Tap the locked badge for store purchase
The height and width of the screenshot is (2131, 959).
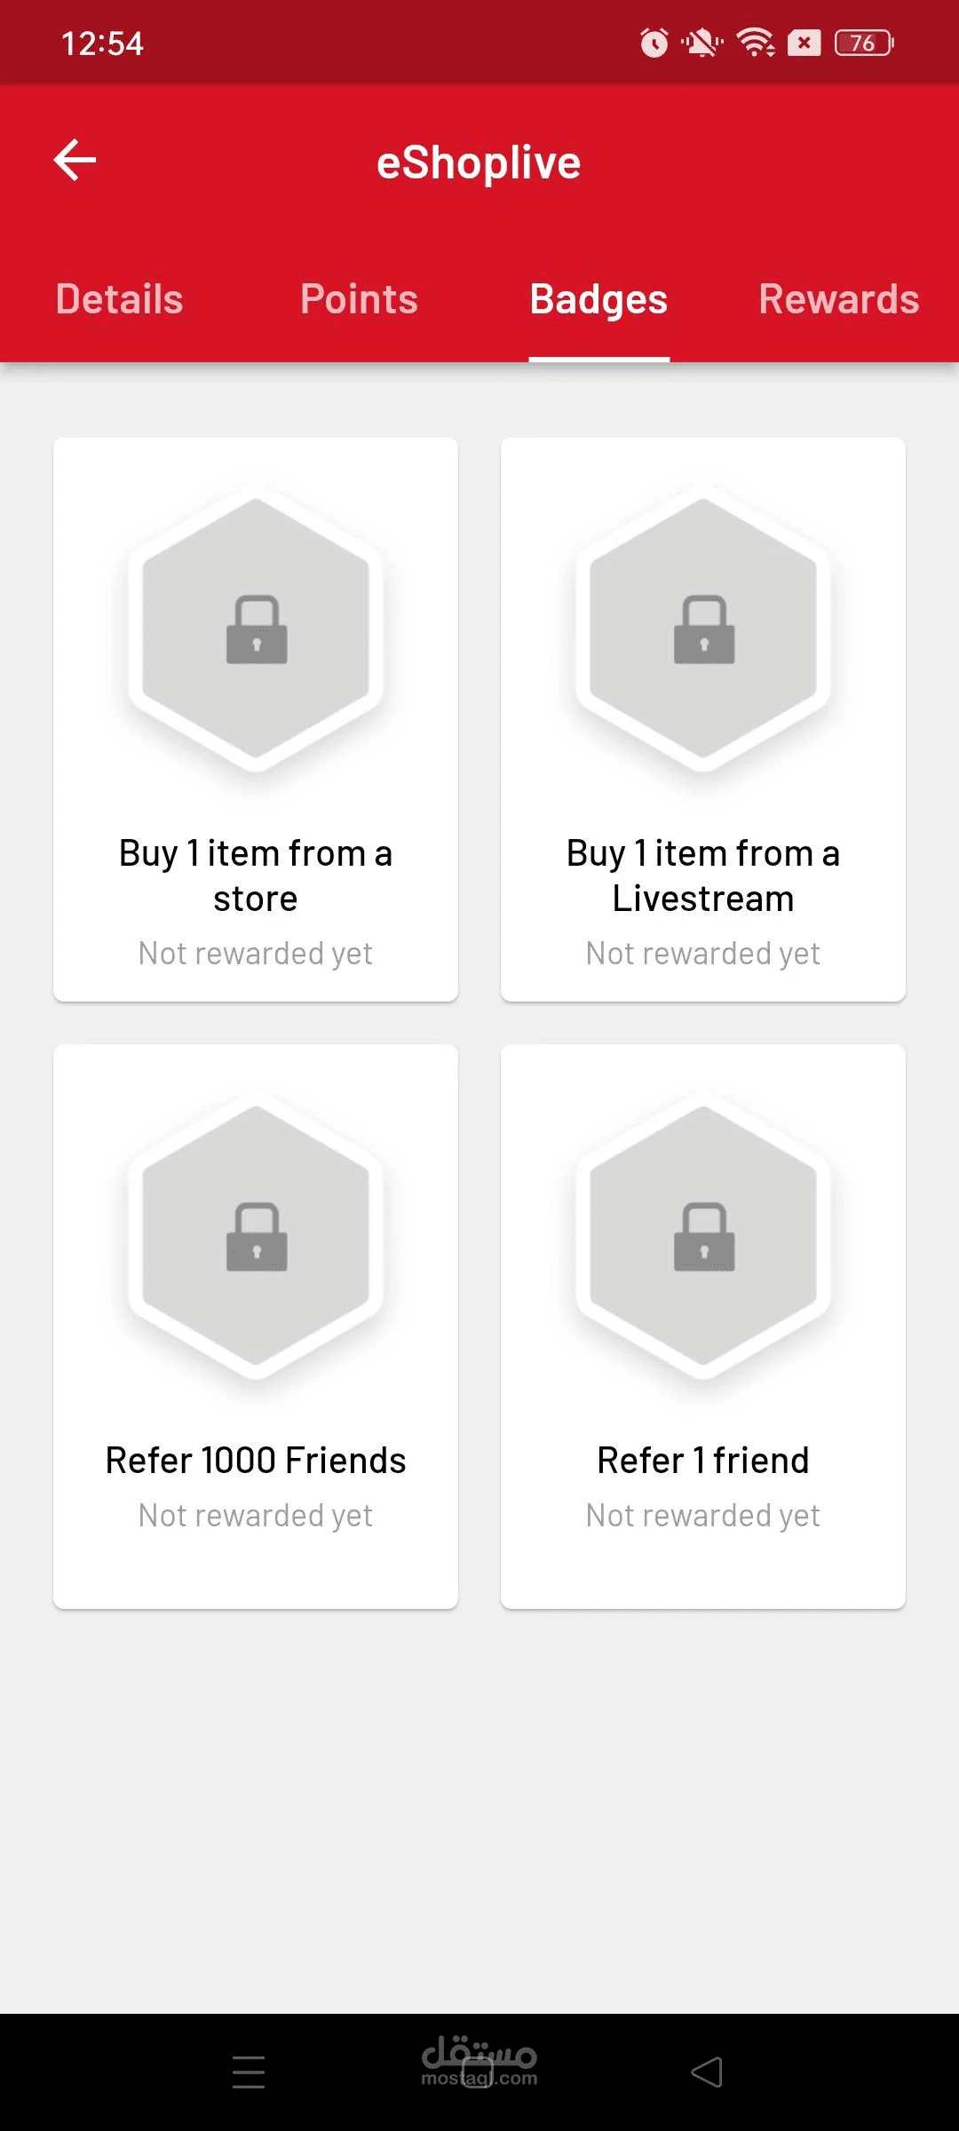(256, 629)
